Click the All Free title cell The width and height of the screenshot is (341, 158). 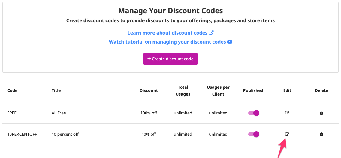(x=59, y=113)
